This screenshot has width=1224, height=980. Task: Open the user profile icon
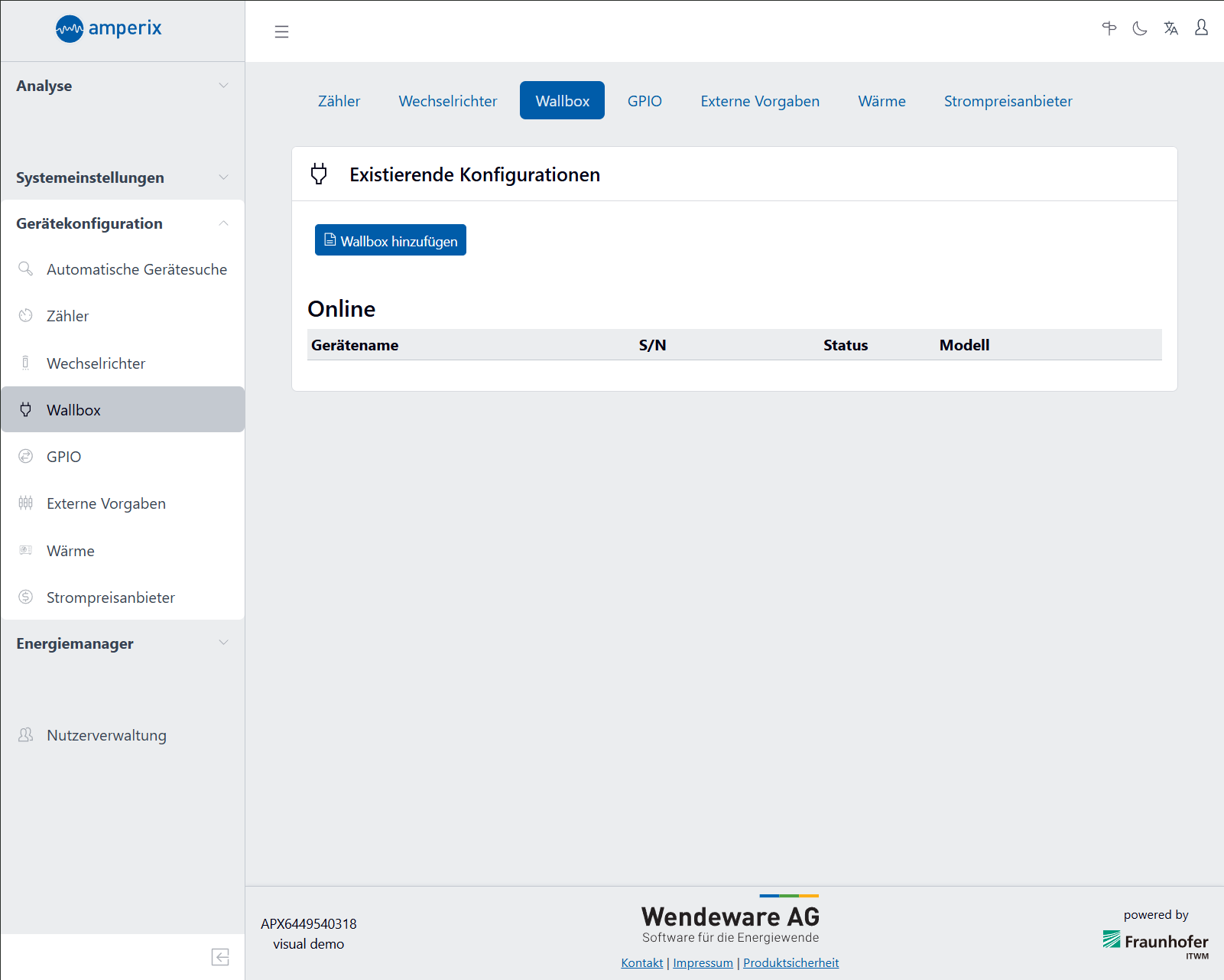tap(1201, 28)
